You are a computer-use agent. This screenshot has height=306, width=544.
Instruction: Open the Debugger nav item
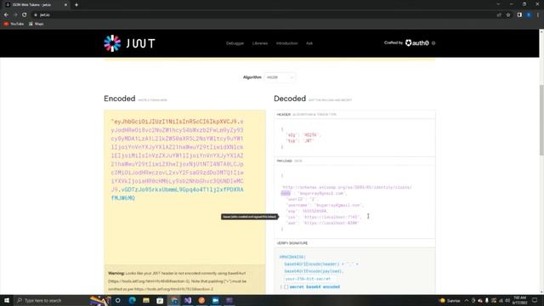(235, 43)
